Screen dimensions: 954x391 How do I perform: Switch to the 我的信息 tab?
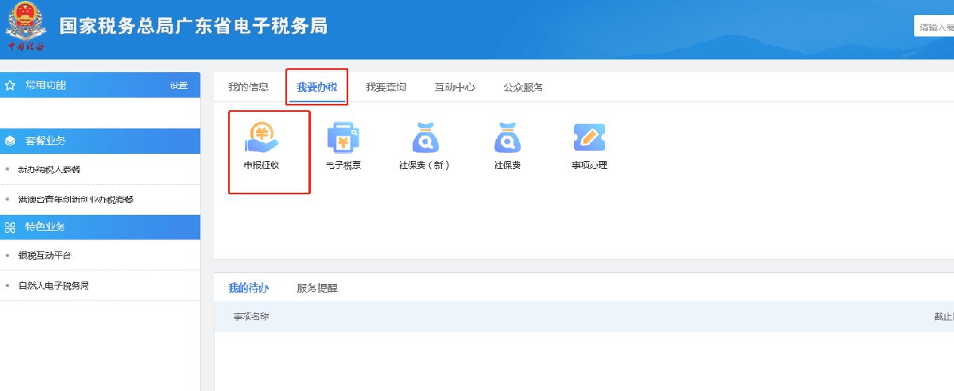[248, 87]
